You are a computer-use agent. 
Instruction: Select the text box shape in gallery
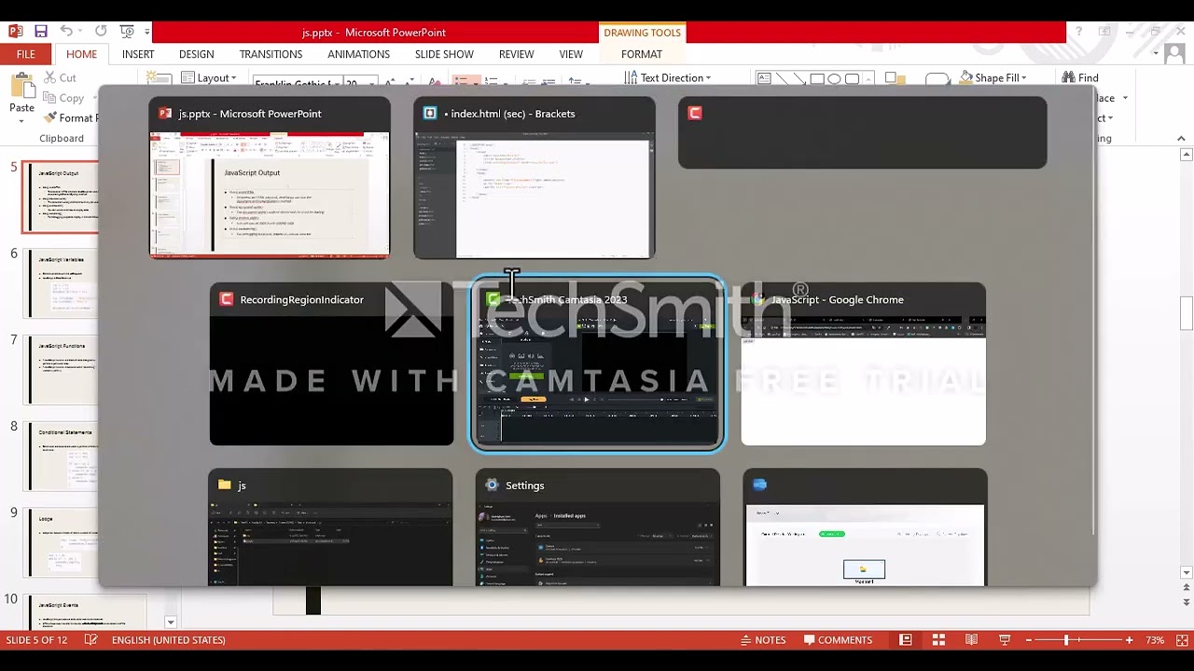(764, 78)
